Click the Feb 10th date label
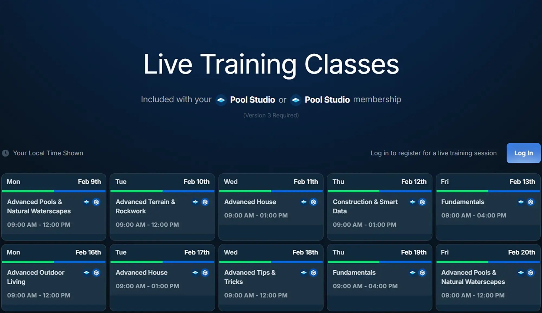Image resolution: width=542 pixels, height=313 pixels. [x=196, y=182]
